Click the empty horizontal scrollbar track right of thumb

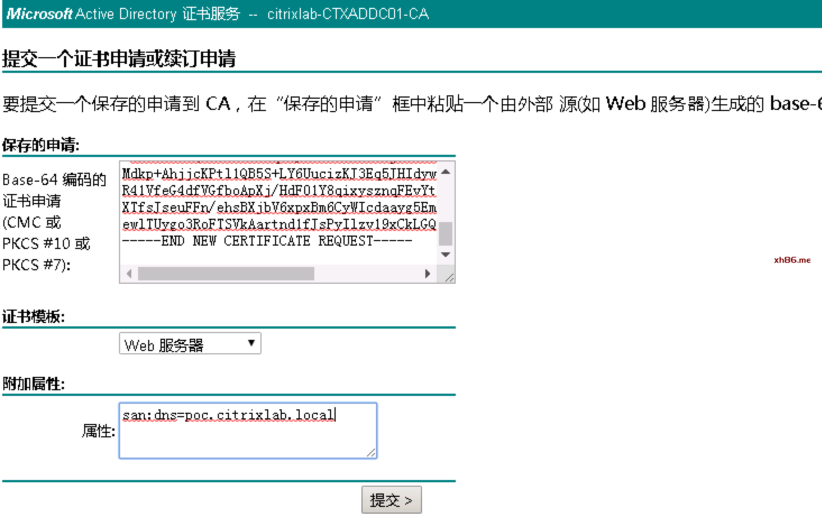(369, 274)
